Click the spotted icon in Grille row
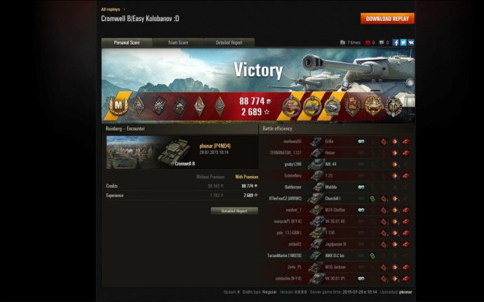Viewport: 484px width, 302px height. [361, 142]
